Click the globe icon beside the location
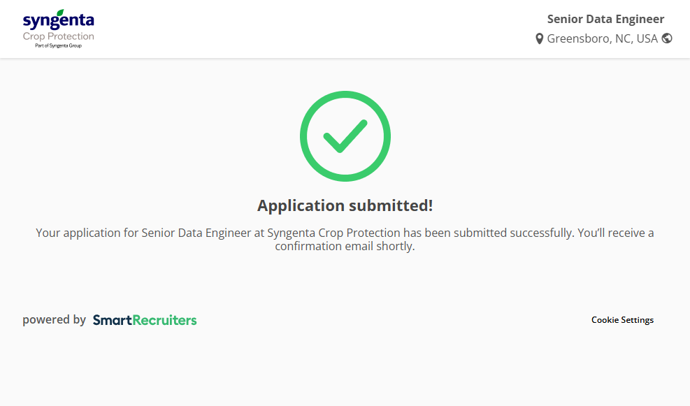The height and width of the screenshot is (406, 690). point(667,38)
